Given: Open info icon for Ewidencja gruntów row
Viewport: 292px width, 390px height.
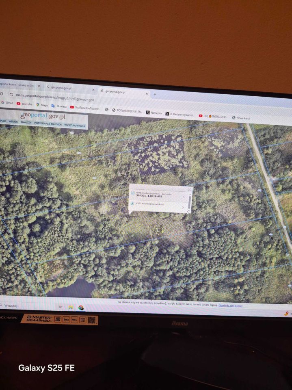Looking at the screenshot, I should [x=133, y=193].
